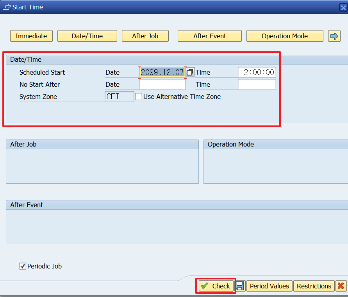
Task: Open the Restrictions settings
Action: 314,286
